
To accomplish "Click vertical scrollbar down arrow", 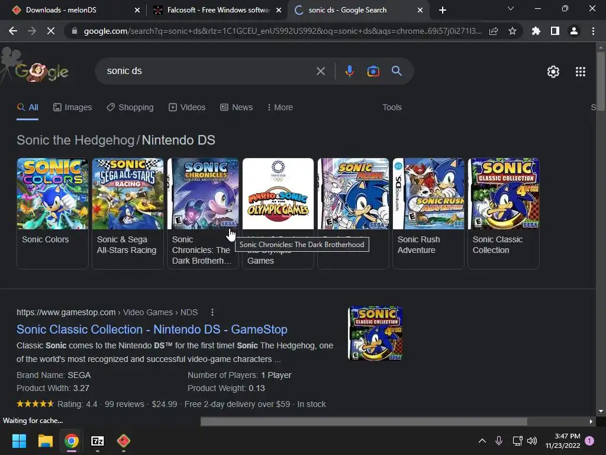I will [x=601, y=411].
